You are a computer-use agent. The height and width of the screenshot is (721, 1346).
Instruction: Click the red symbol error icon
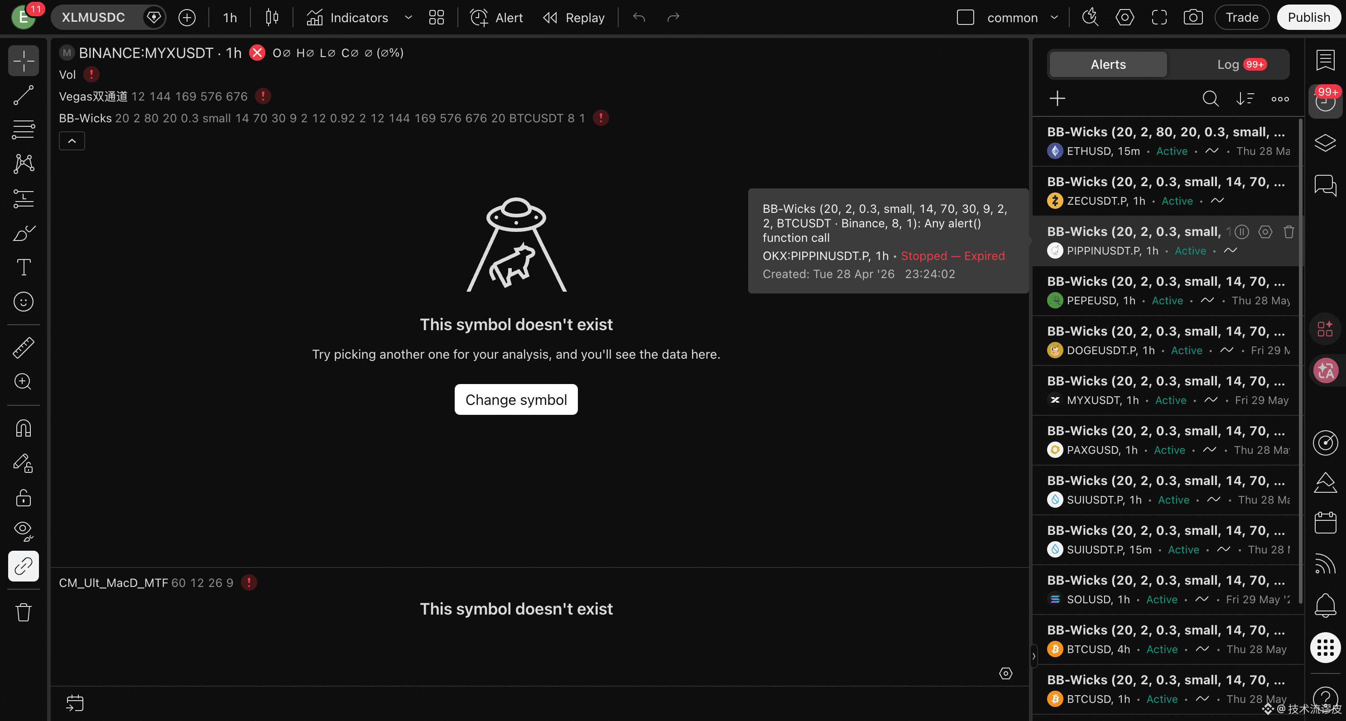pyautogui.click(x=257, y=53)
